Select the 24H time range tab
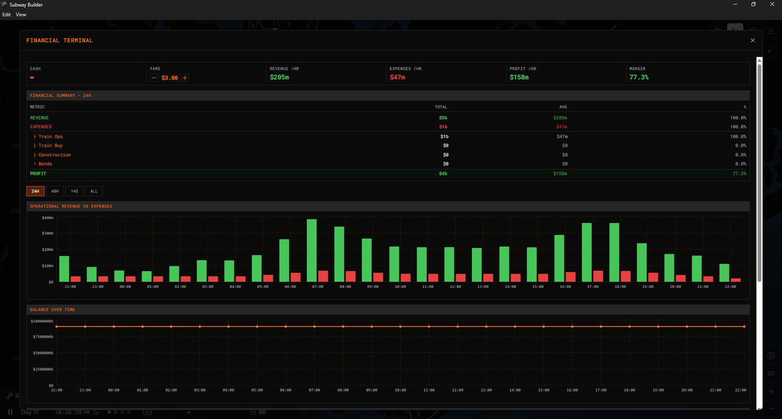Screen dimensions: 782x419 35,191
